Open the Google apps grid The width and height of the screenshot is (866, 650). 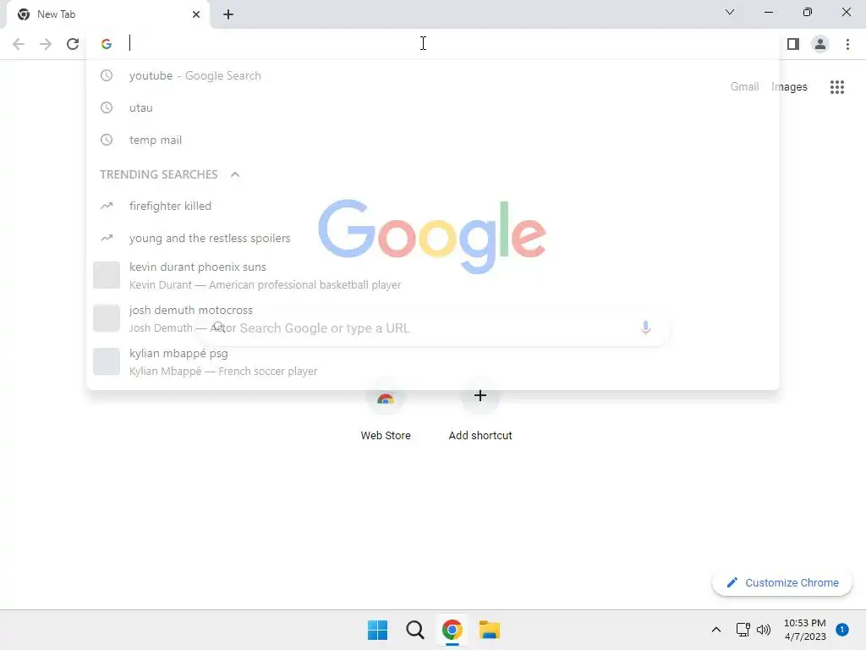point(837,87)
